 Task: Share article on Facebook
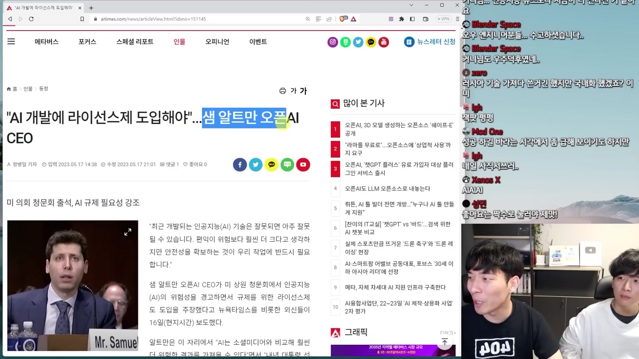point(240,165)
